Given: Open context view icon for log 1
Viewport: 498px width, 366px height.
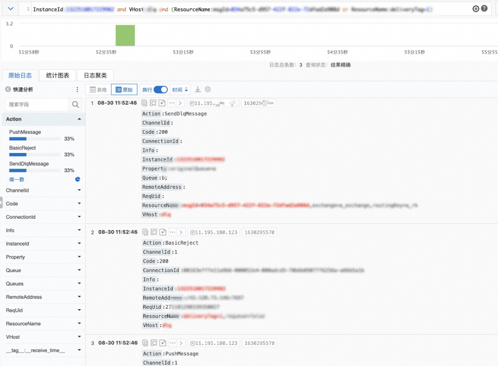Looking at the screenshot, I should point(153,103).
